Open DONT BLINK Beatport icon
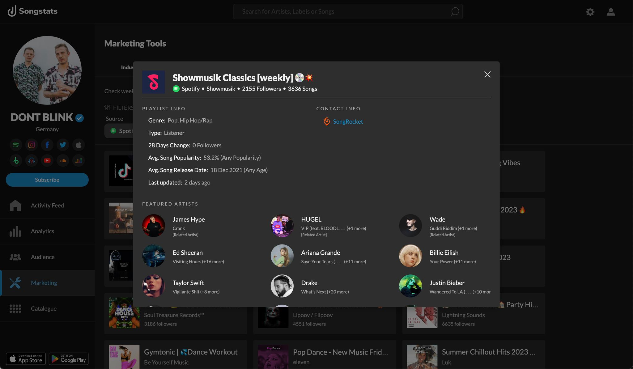The width and height of the screenshot is (633, 369). 16,160
